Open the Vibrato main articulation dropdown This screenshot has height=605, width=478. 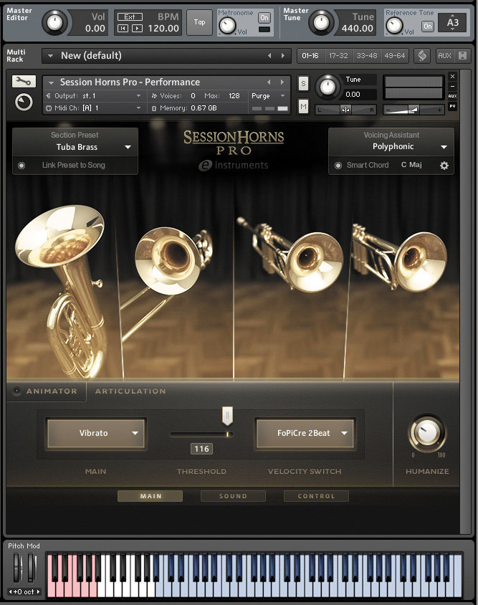pos(96,433)
